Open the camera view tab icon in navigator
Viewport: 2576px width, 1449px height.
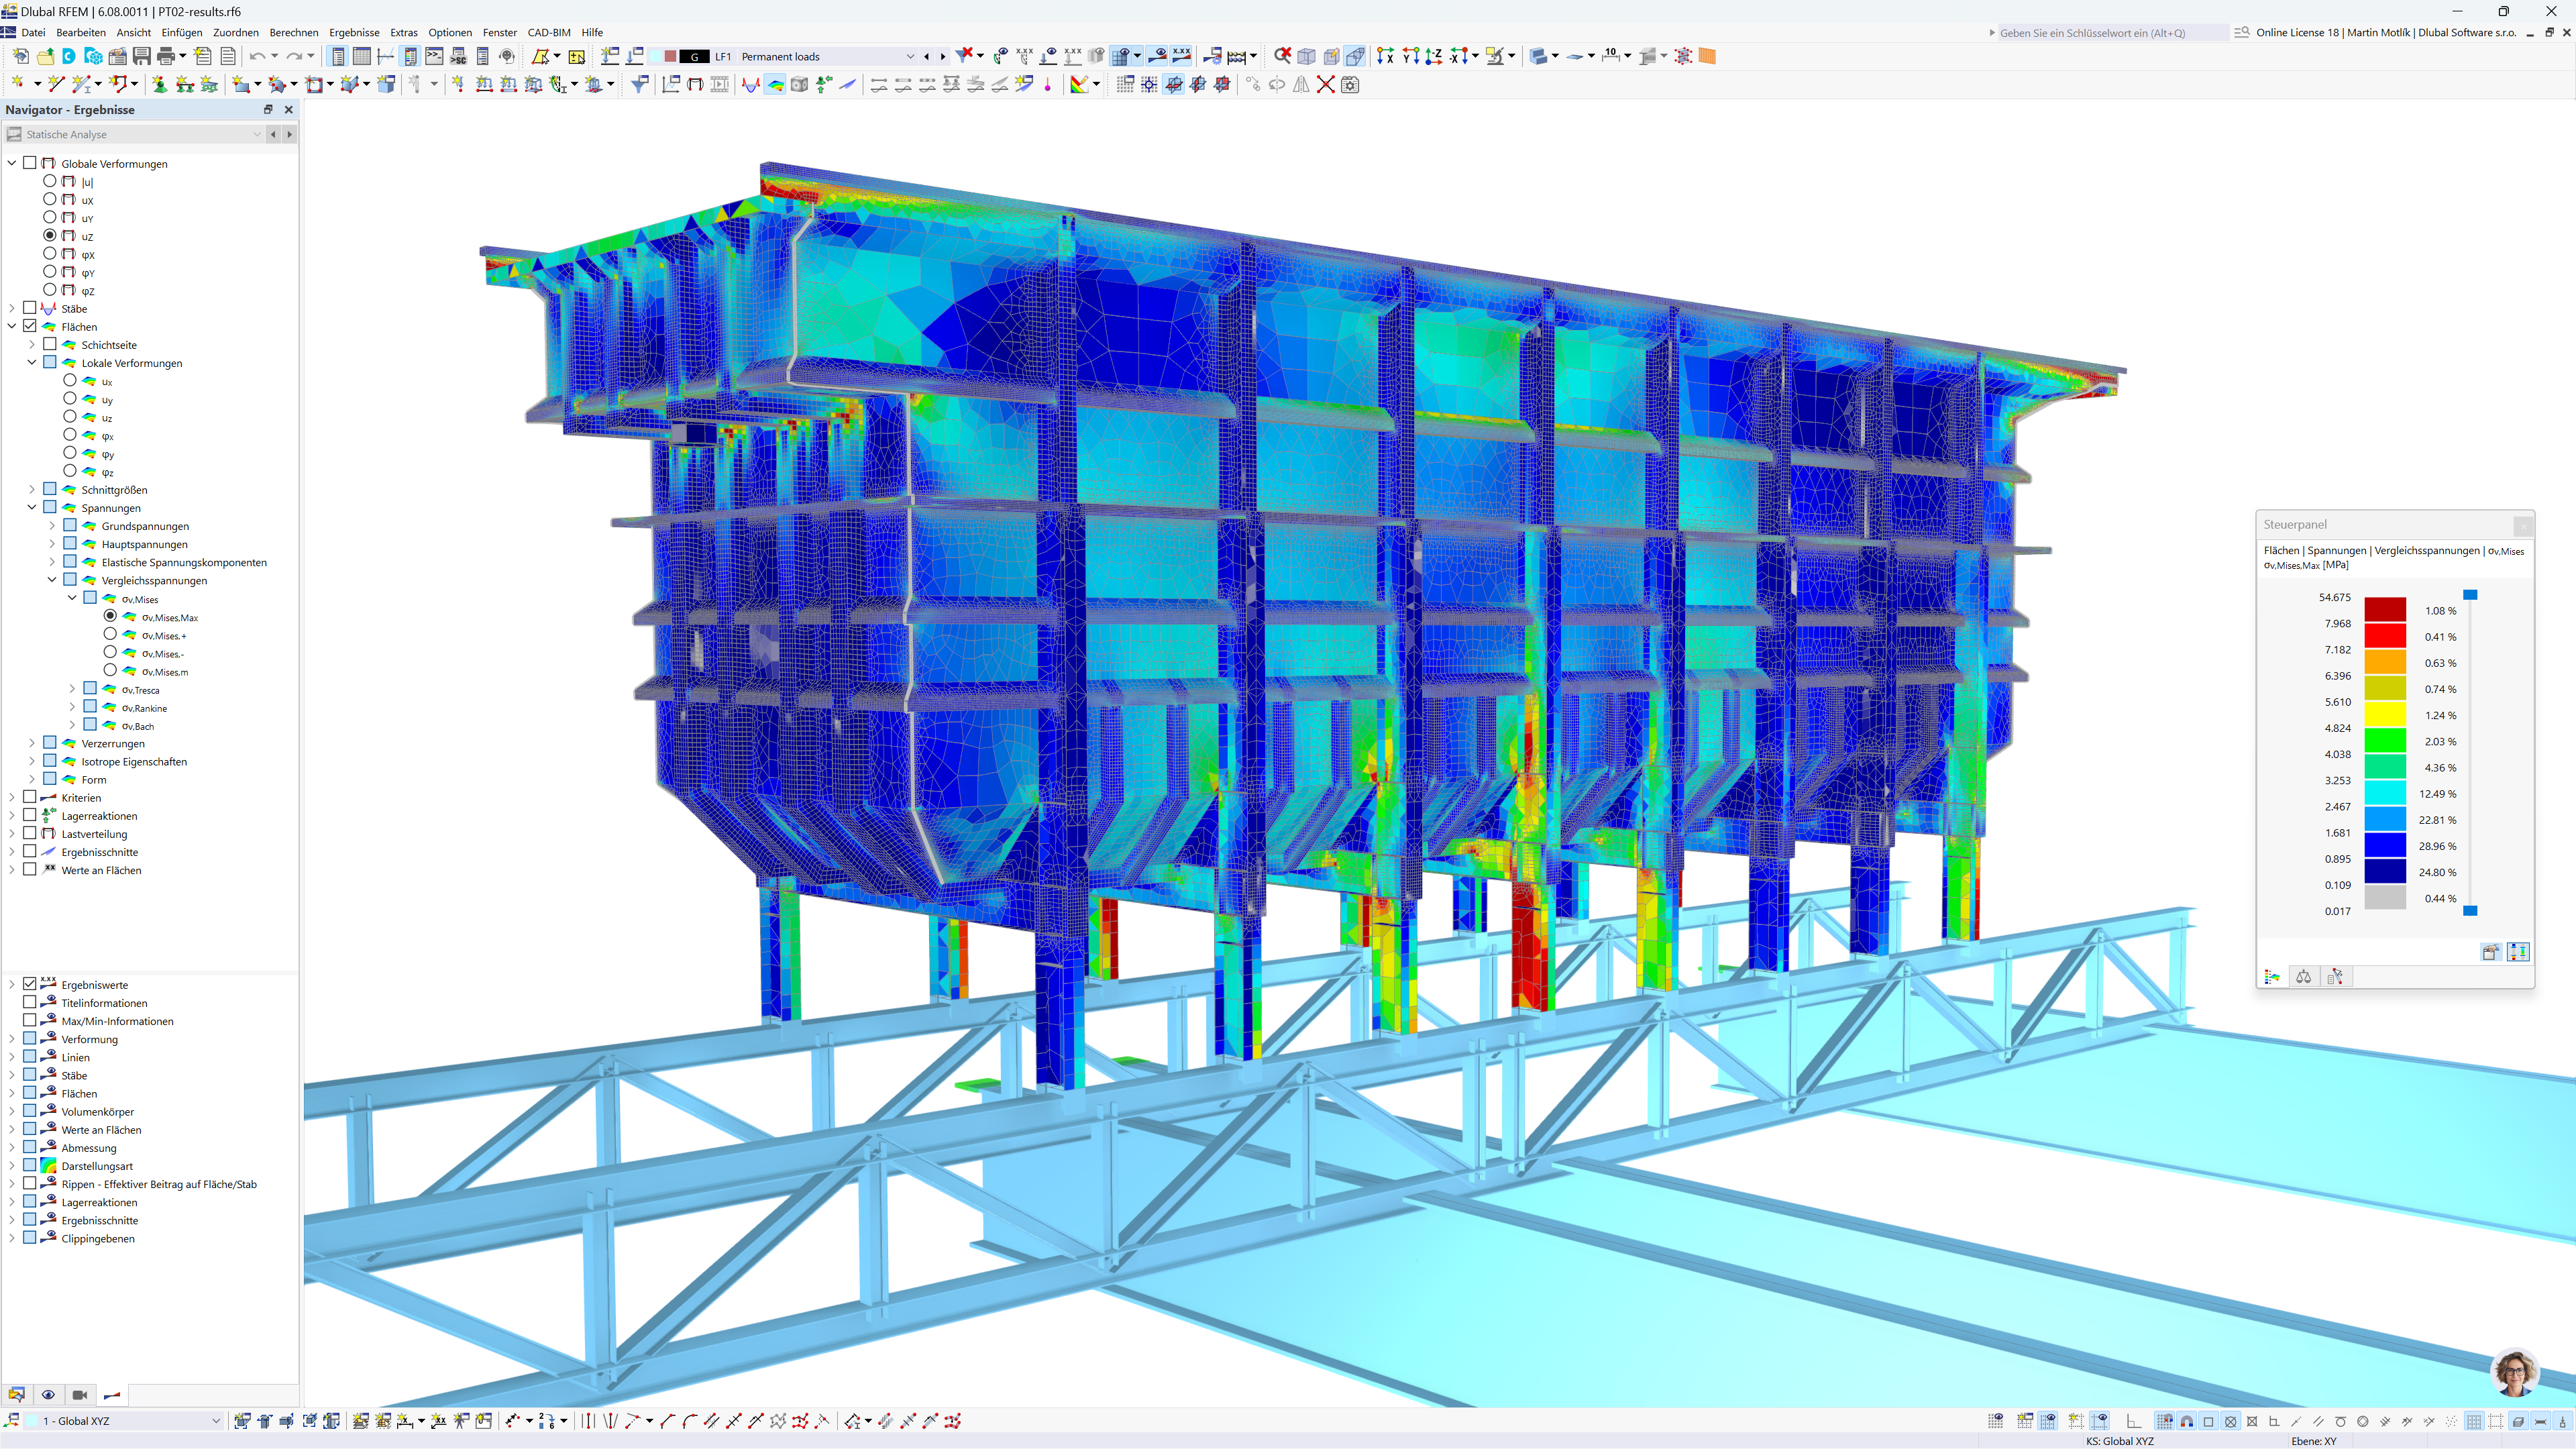pos(80,1394)
